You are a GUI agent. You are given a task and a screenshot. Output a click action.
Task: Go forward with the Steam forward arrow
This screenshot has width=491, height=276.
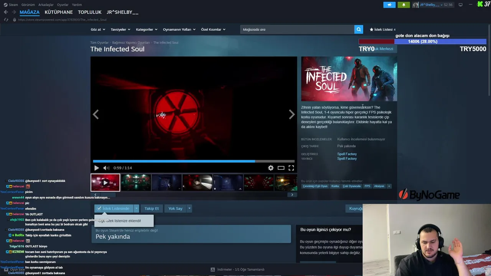coord(14,12)
